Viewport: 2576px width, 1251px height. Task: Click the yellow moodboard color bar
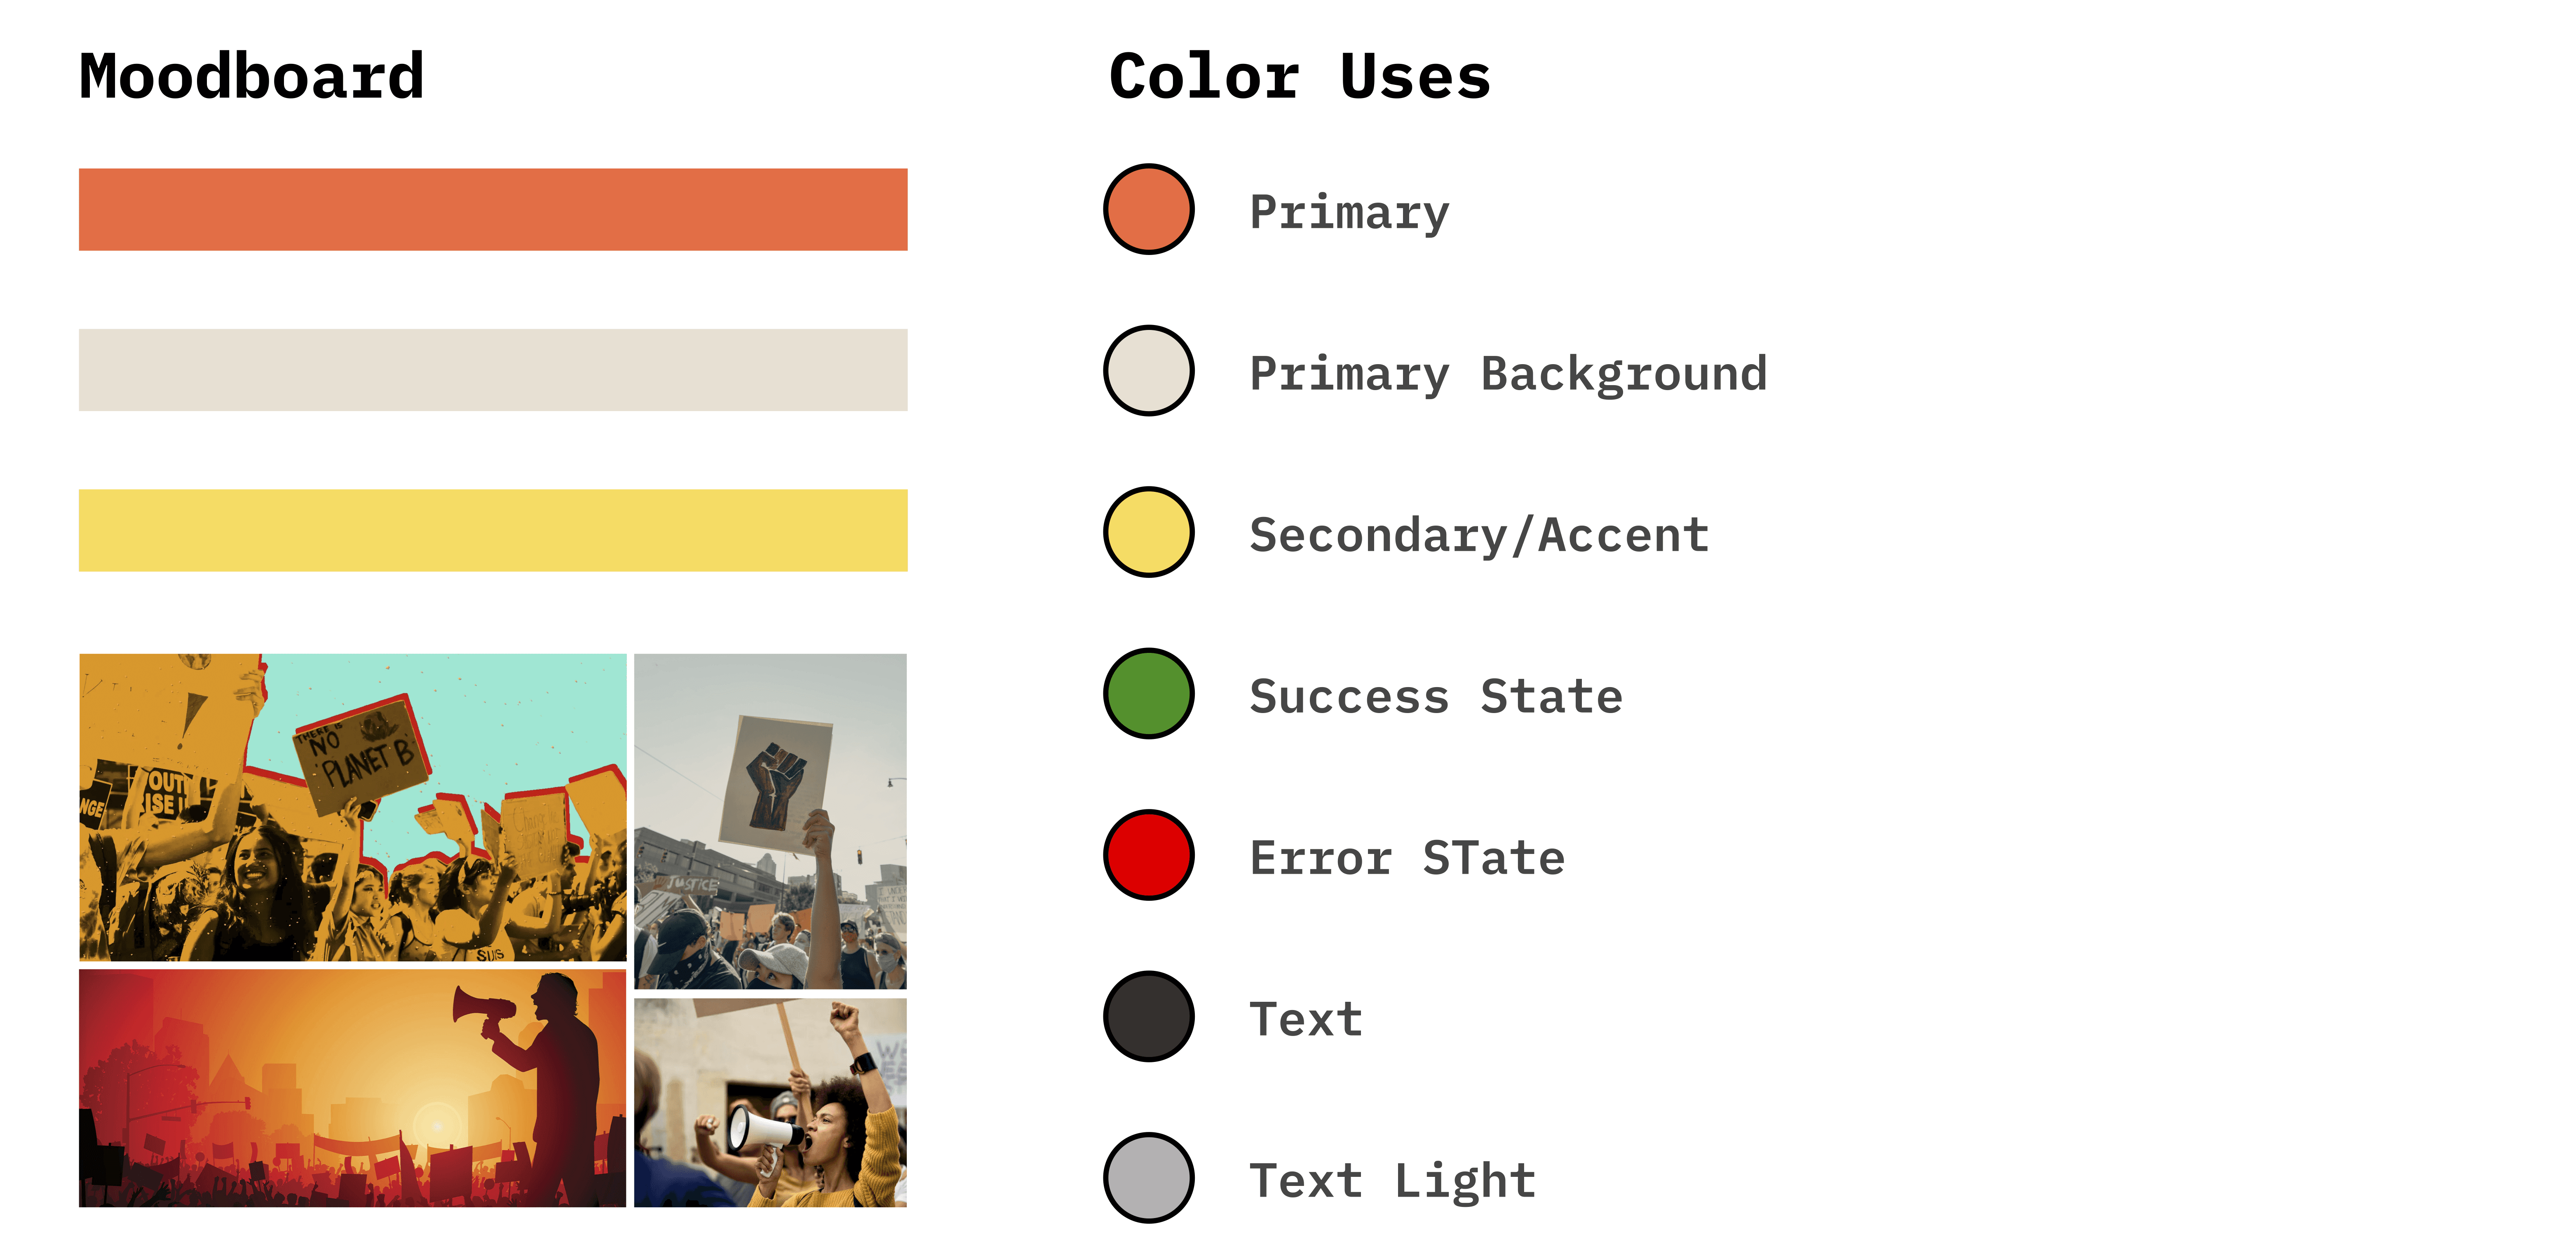point(493,531)
